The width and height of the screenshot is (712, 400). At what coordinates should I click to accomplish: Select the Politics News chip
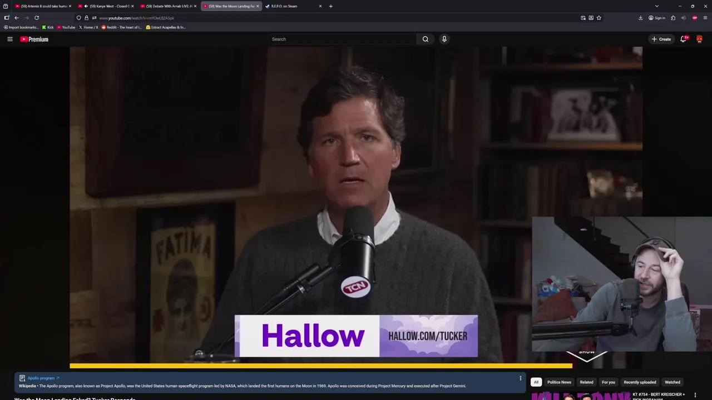coord(559,382)
